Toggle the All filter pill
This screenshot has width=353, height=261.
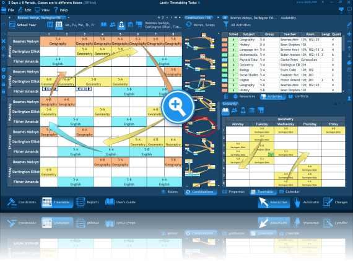(224, 18)
